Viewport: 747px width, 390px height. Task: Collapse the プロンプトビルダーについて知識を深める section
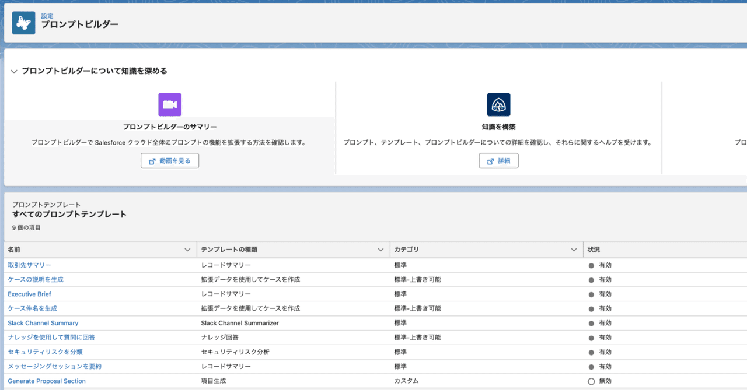[x=13, y=70]
